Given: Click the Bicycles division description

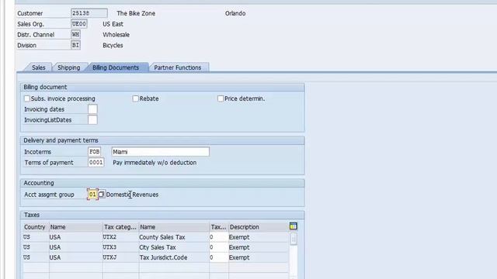Looking at the screenshot, I should 113,45.
